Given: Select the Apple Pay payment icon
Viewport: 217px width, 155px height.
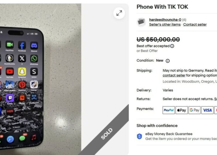Looking at the screenshot, I should [182, 110].
